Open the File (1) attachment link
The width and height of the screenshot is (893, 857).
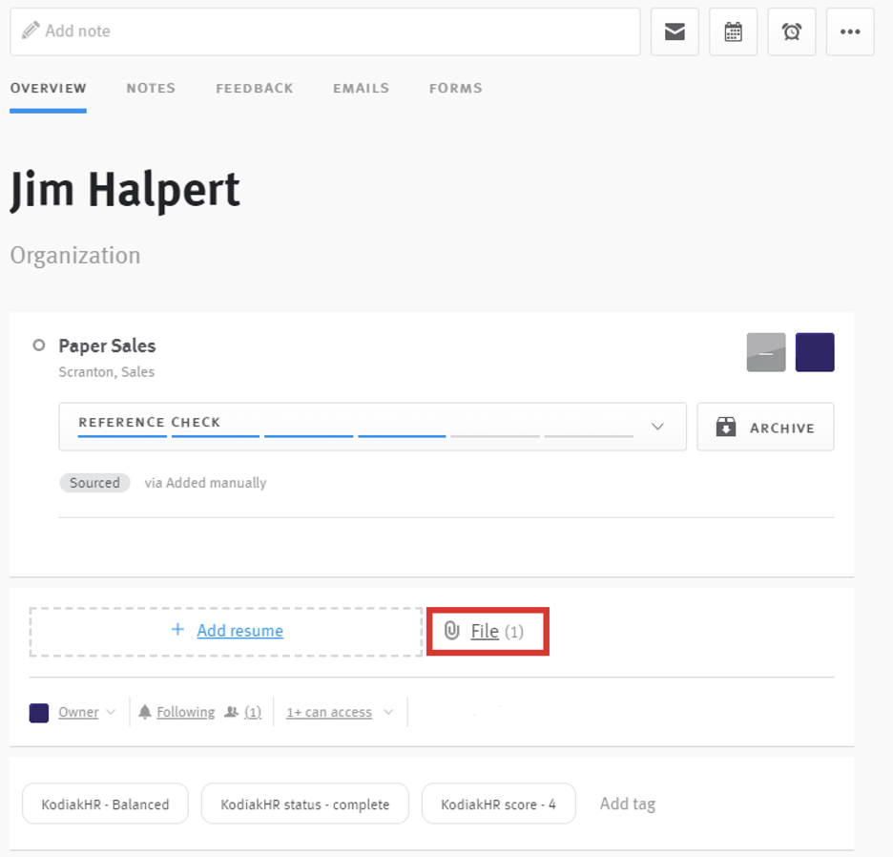497,632
